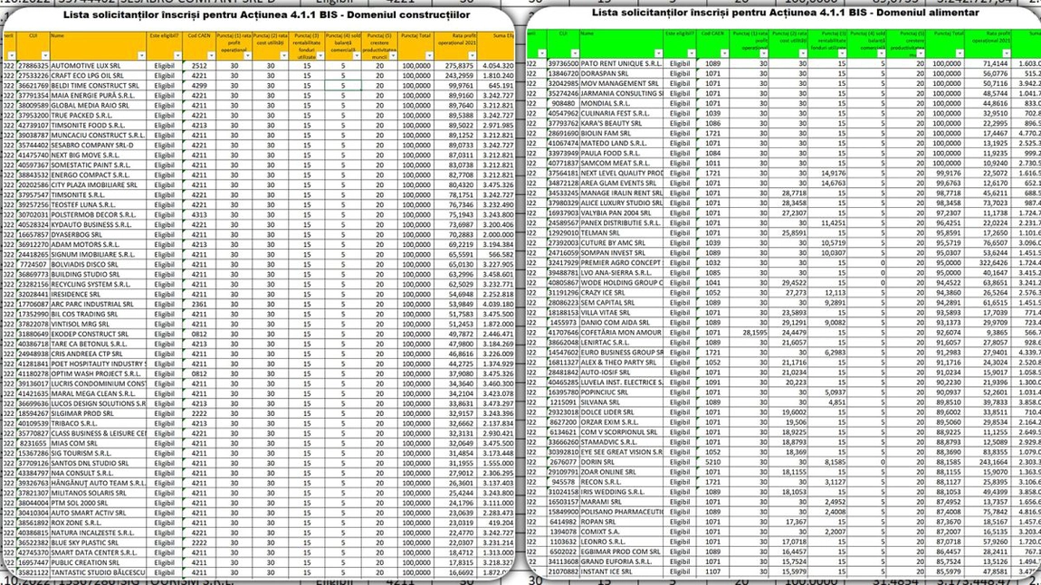Open the Cod CAEN filter in the green table

(723, 53)
